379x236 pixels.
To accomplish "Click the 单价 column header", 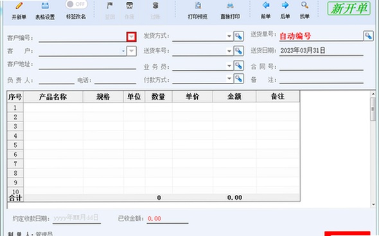I will (x=193, y=97).
